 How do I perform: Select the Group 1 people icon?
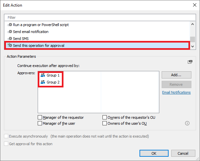pos(43,75)
